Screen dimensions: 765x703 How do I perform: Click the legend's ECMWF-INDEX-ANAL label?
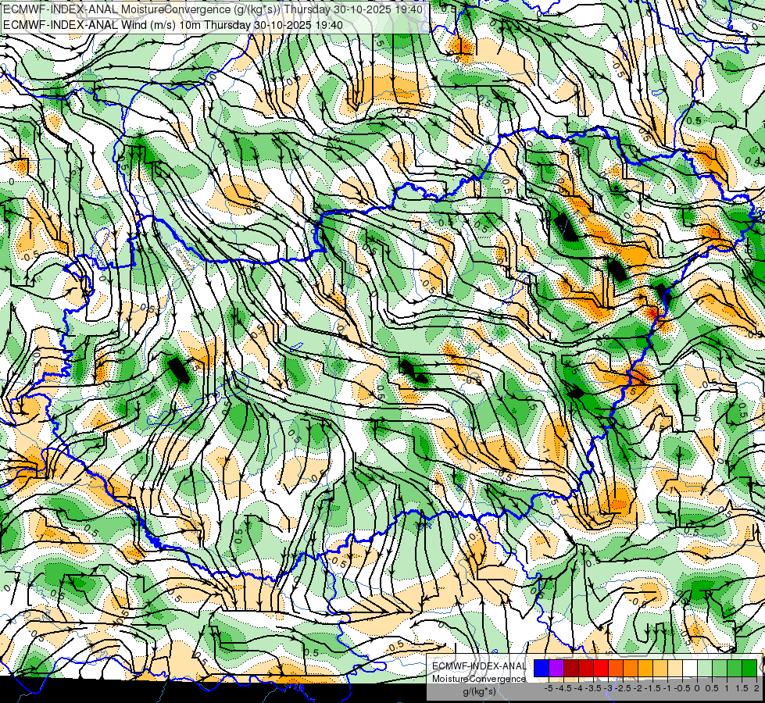(x=480, y=666)
